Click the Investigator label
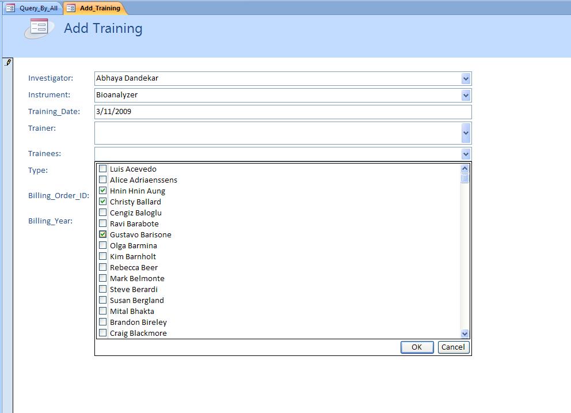The height and width of the screenshot is (413, 571). (51, 78)
